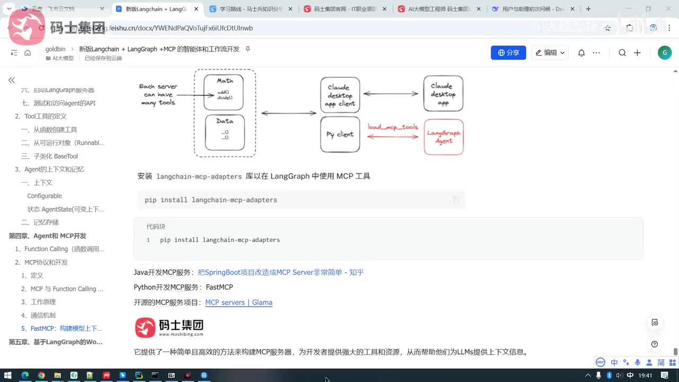Select 三、子类化 BaseTool outline entry
Image resolution: width=679 pixels, height=382 pixels.
point(49,156)
